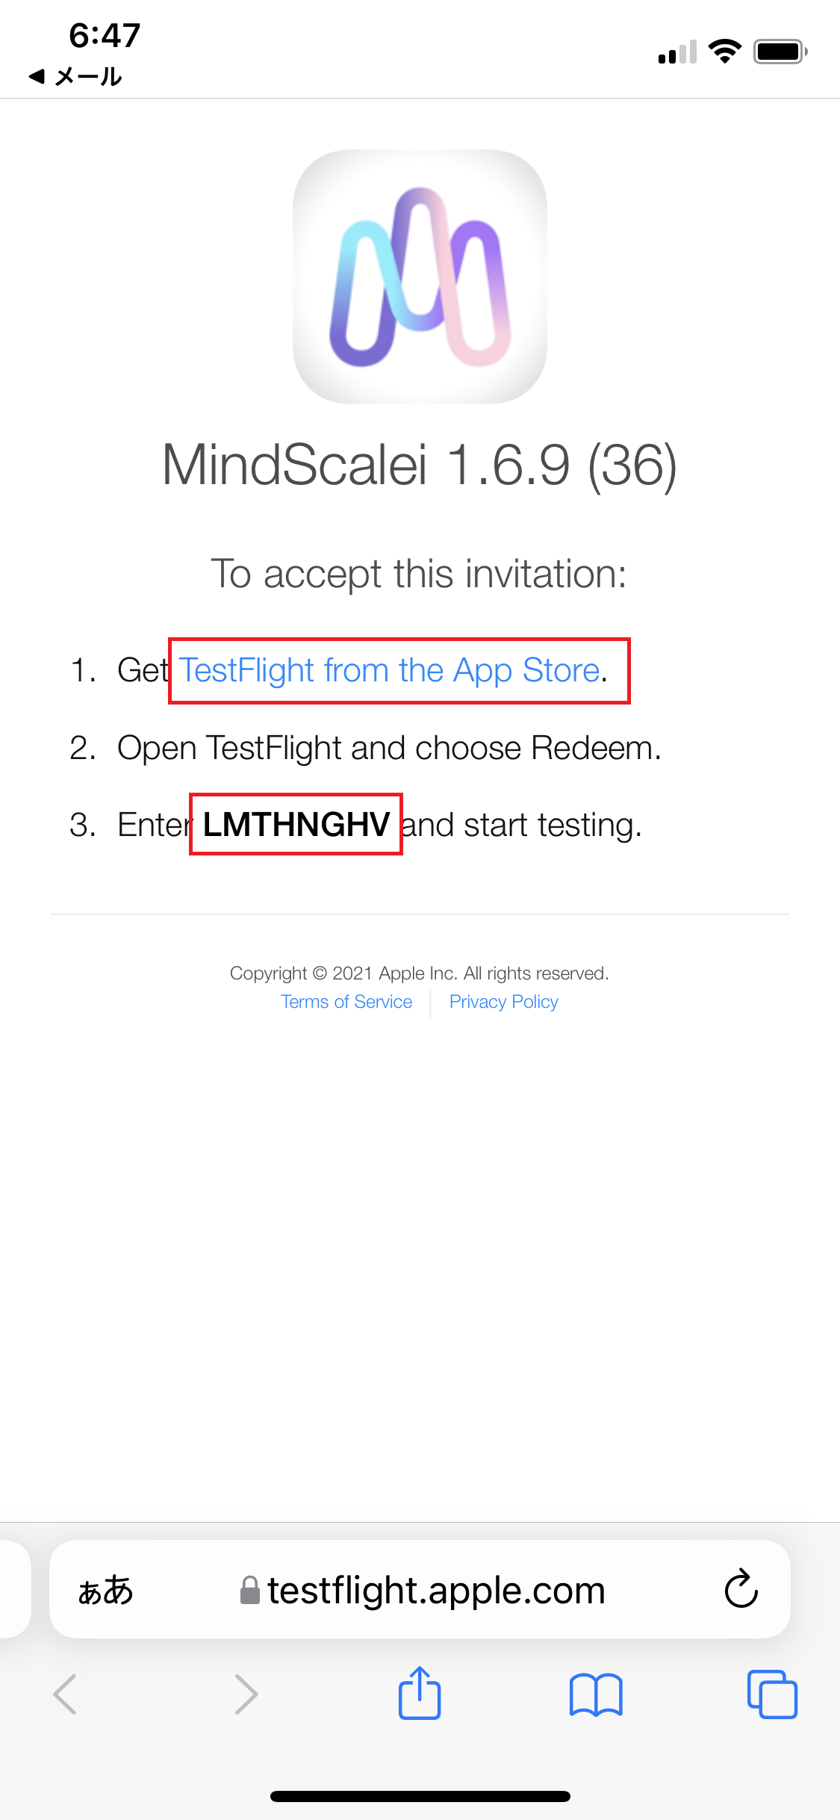840x1820 pixels.
Task: Tap the reload page icon
Action: click(741, 1588)
